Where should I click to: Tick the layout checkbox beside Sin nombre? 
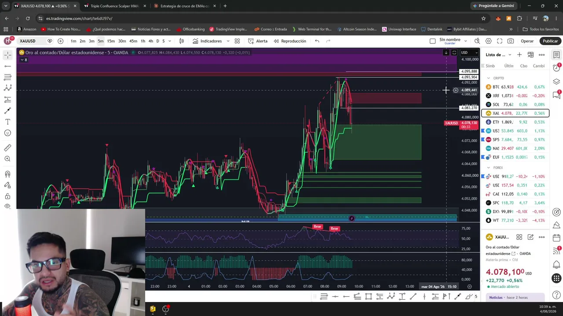(x=432, y=41)
